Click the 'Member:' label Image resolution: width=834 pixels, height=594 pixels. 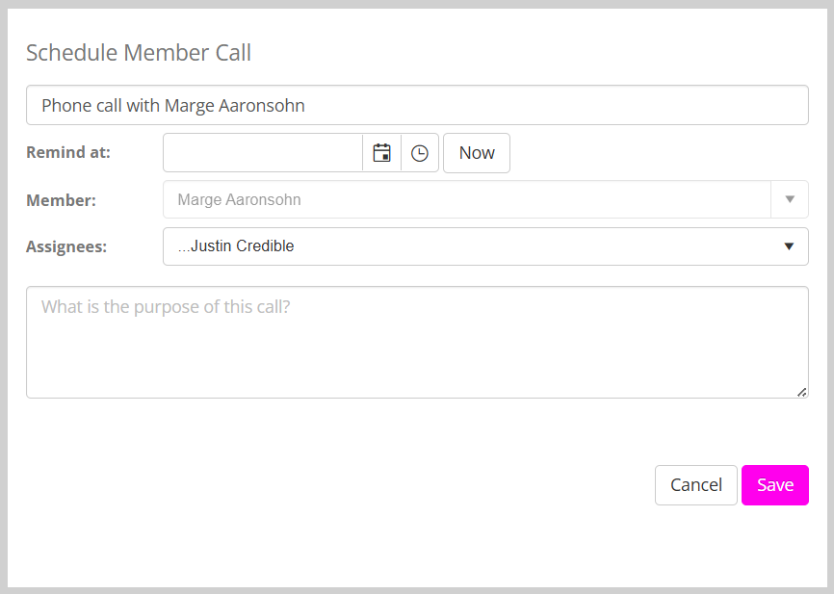[61, 200]
